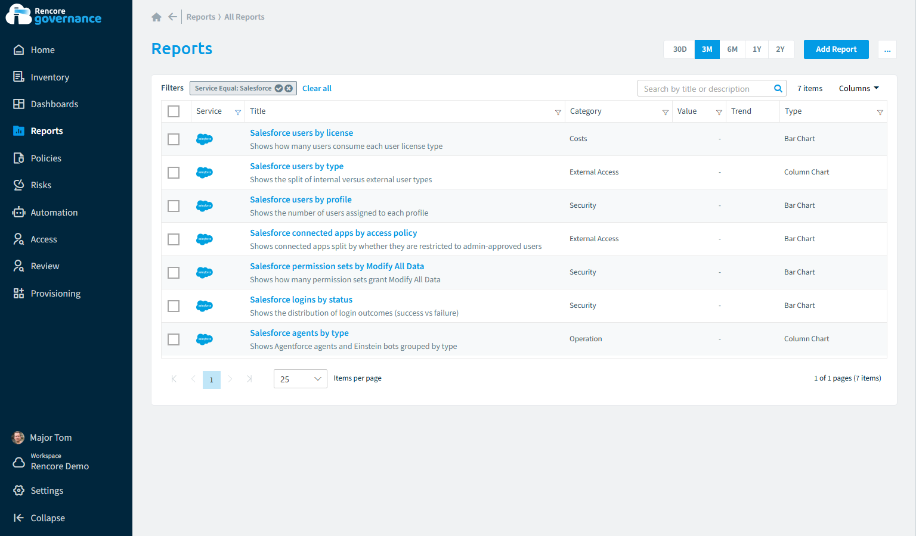Open the Reports breadcrumb link

(x=200, y=17)
